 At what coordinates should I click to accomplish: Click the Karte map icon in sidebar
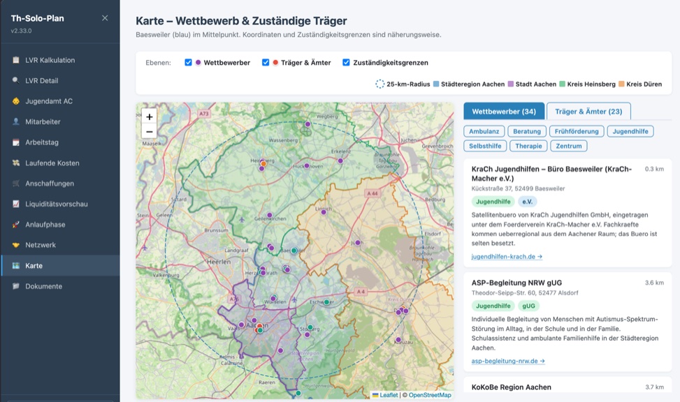pos(16,265)
